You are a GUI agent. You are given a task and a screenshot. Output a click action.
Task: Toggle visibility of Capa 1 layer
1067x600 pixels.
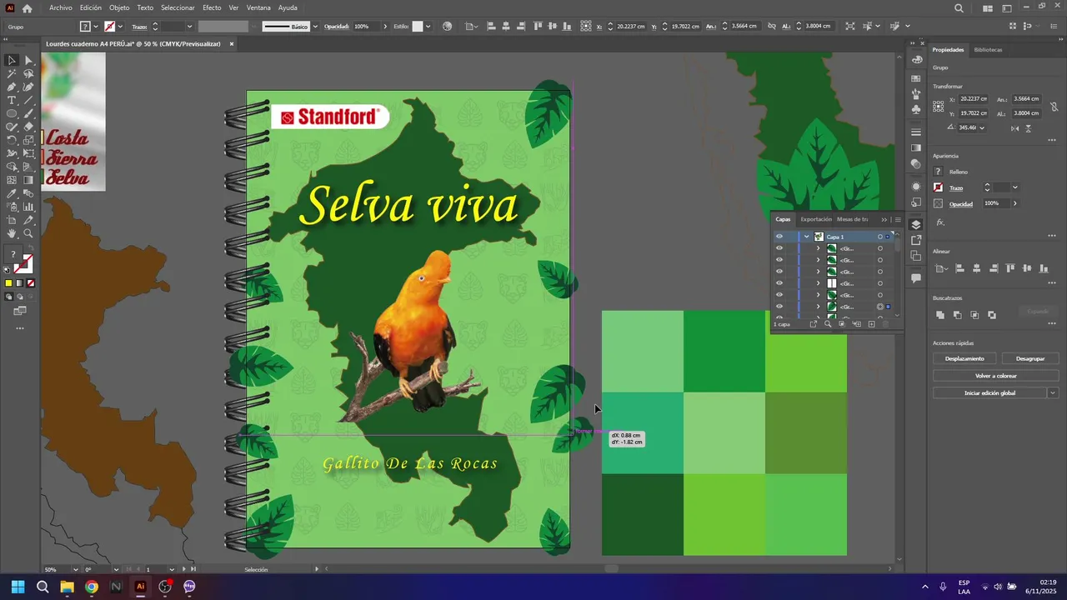[779, 237]
